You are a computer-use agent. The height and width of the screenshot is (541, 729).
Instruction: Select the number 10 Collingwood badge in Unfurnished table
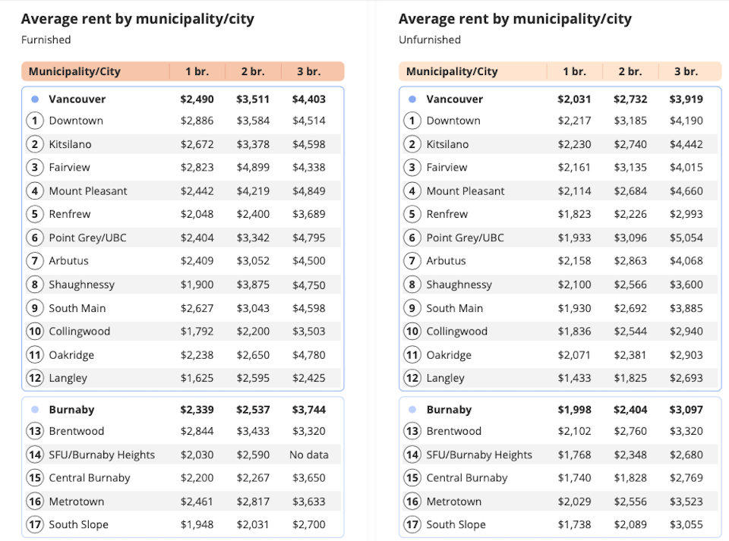[x=412, y=331]
